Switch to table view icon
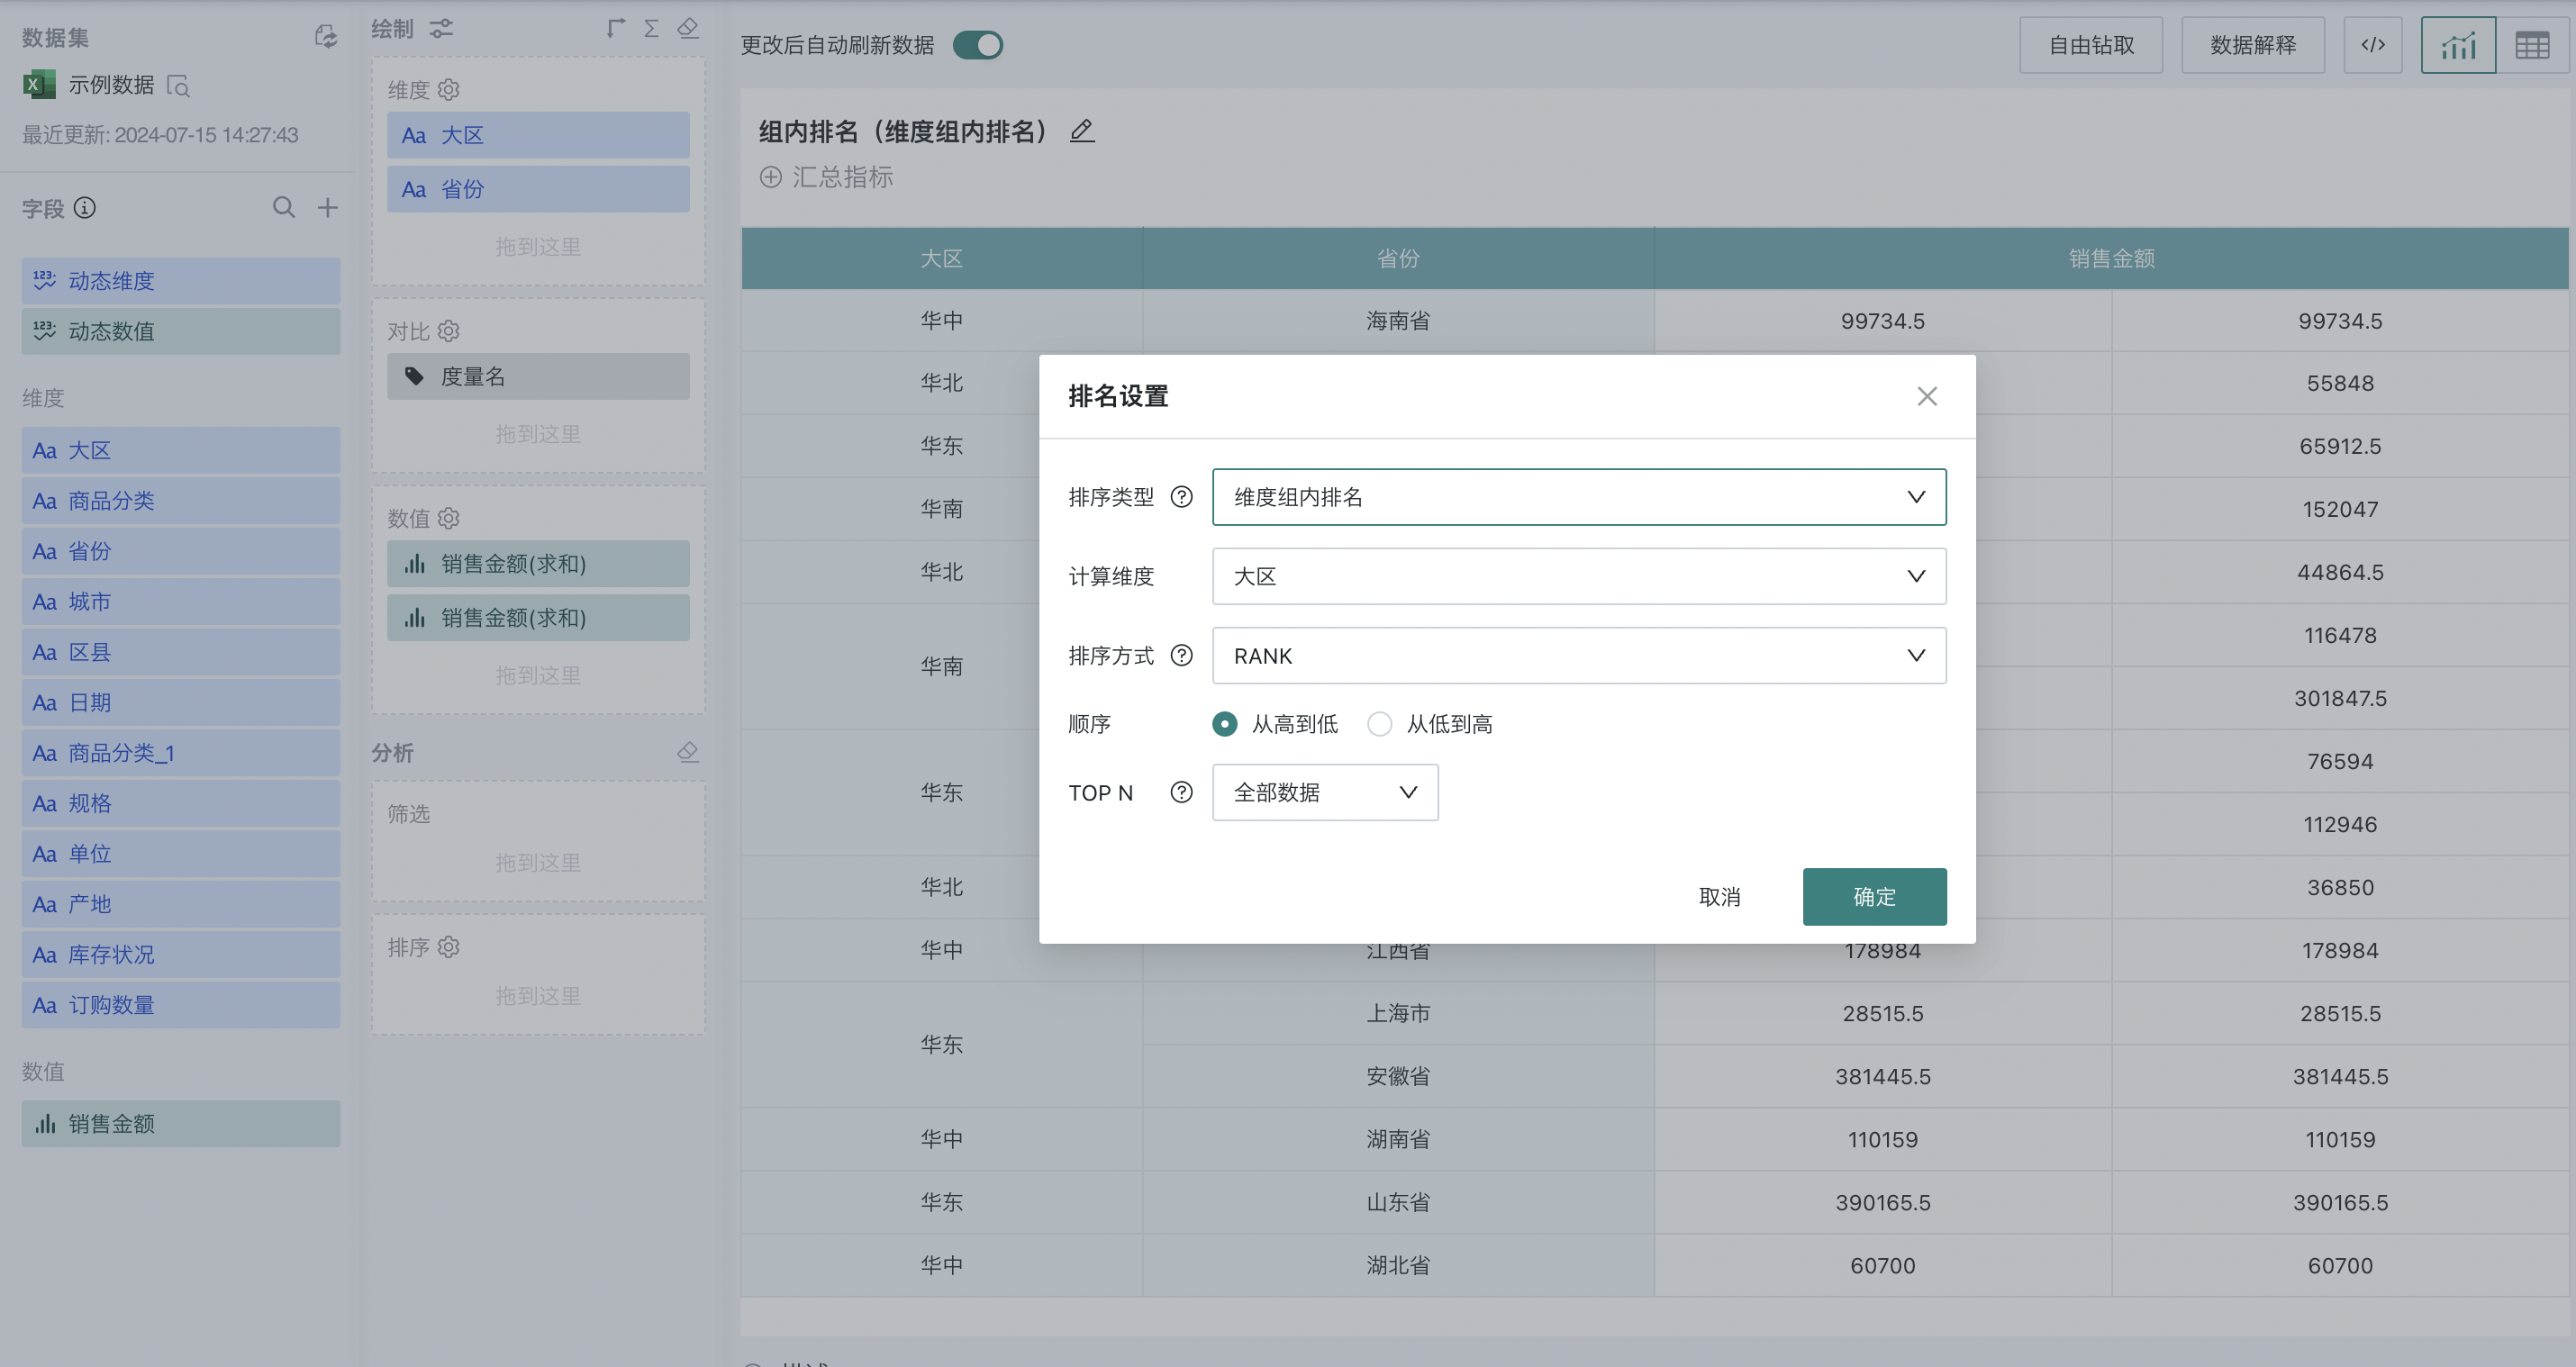Viewport: 2576px width, 1367px height. coord(2532,45)
